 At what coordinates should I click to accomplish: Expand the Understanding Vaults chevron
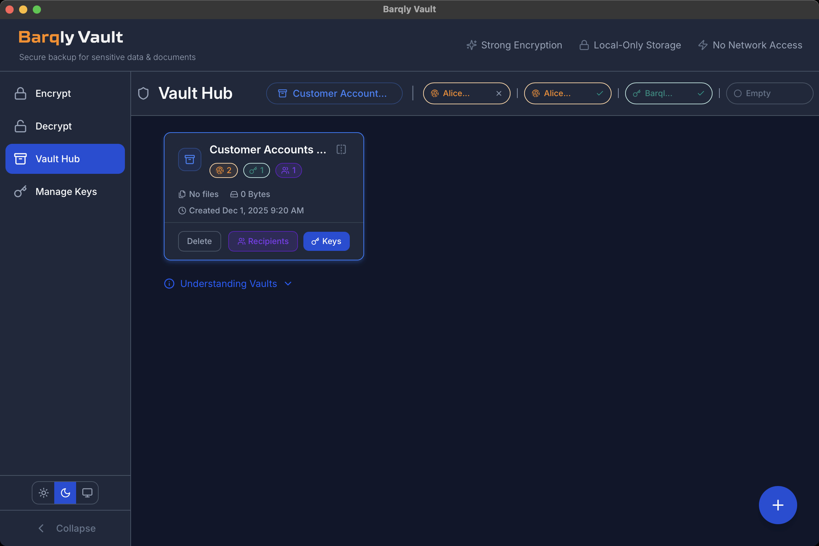pyautogui.click(x=288, y=284)
